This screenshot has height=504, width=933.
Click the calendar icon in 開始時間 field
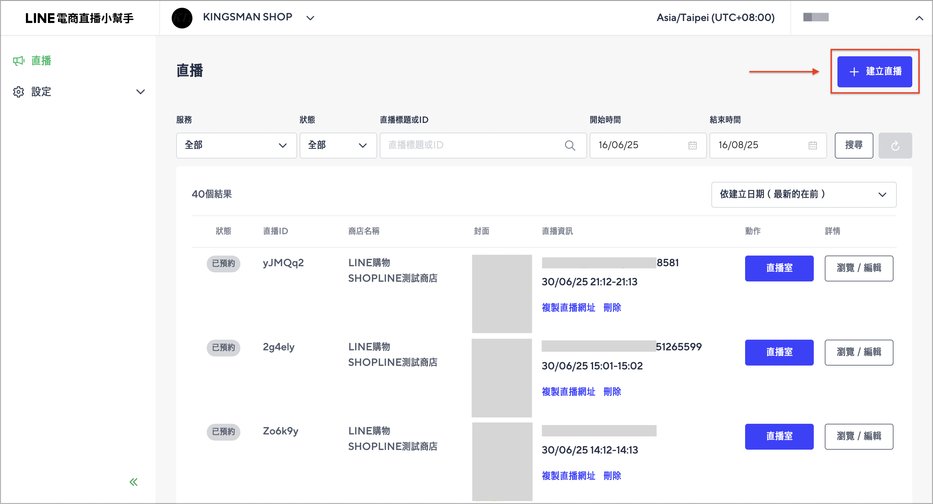[692, 145]
